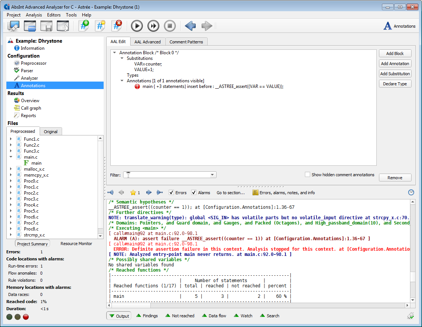Switch to AAL Advanced tab

point(147,42)
